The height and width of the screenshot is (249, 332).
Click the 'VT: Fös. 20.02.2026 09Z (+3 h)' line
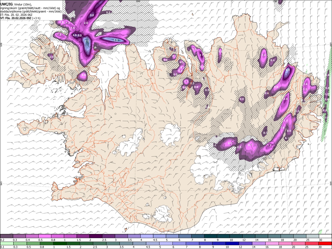[x=20, y=18]
